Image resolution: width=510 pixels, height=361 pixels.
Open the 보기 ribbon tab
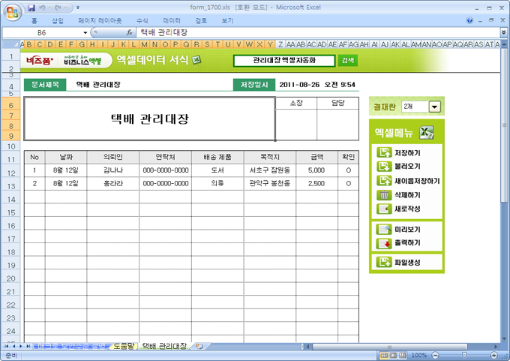click(x=227, y=21)
